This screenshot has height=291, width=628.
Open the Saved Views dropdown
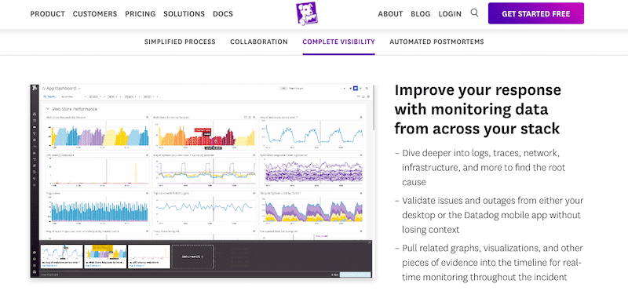[73, 96]
